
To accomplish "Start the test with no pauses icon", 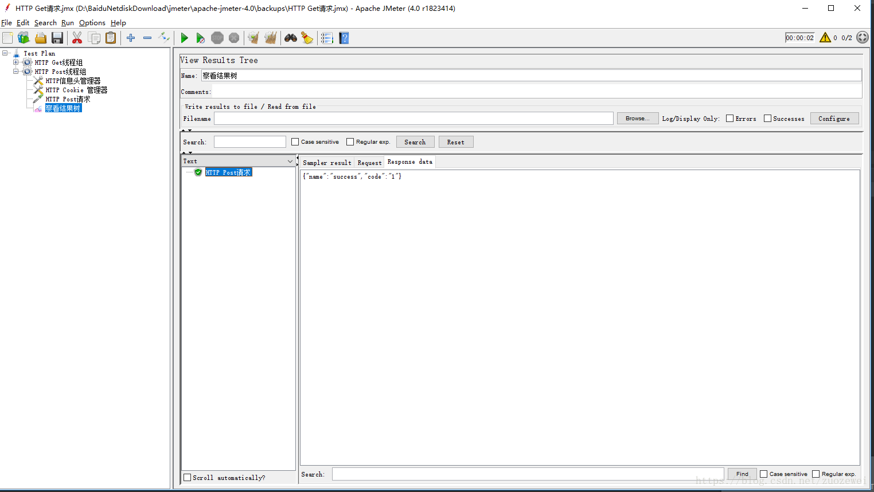I will pyautogui.click(x=200, y=38).
